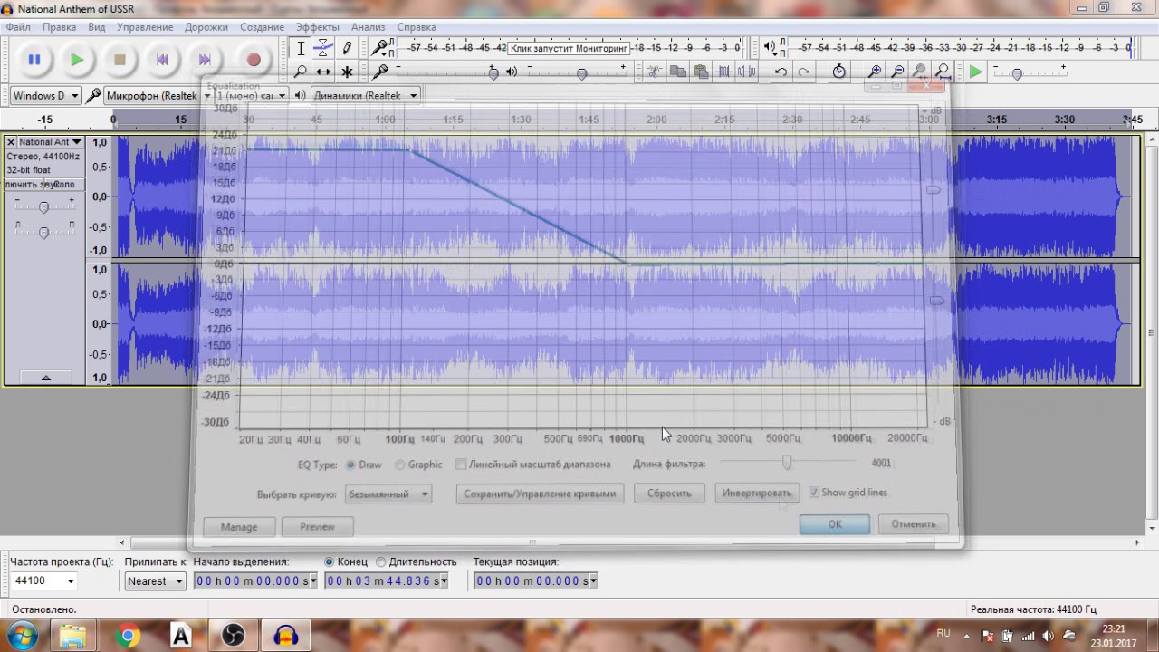
Task: Open the Вид menu
Action: pos(97,27)
